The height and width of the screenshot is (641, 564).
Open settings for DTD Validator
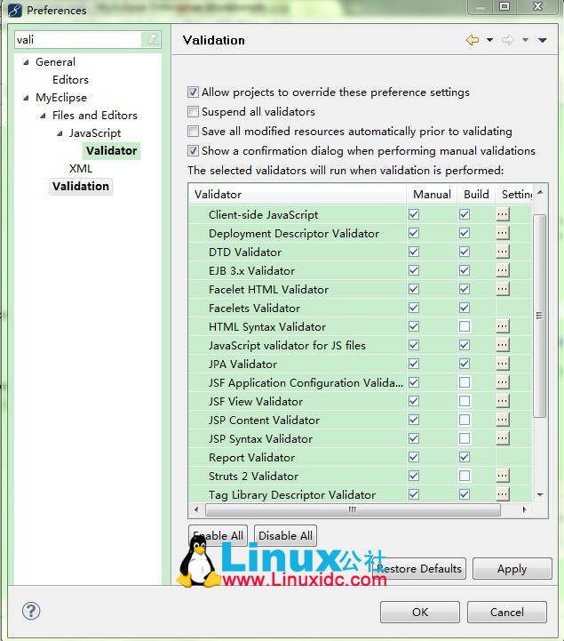[x=503, y=252]
